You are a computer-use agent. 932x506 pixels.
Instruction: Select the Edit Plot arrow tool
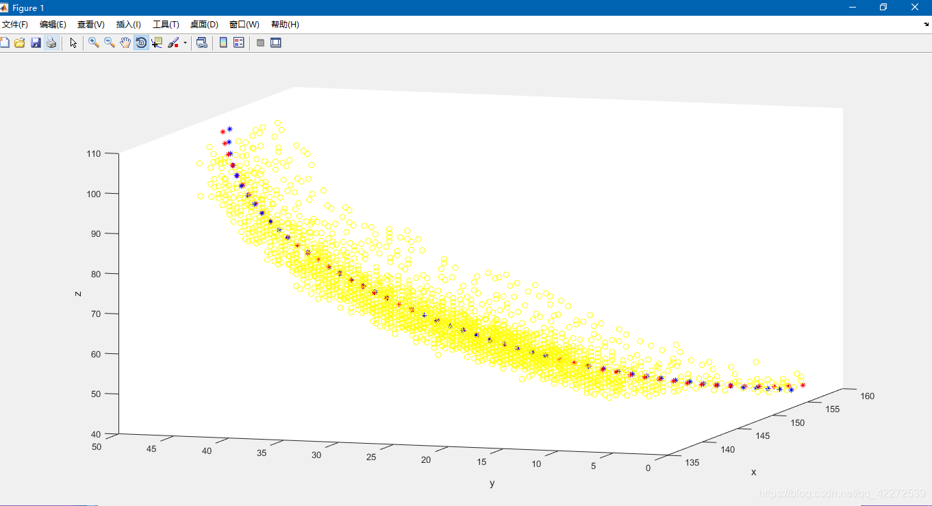click(x=73, y=42)
